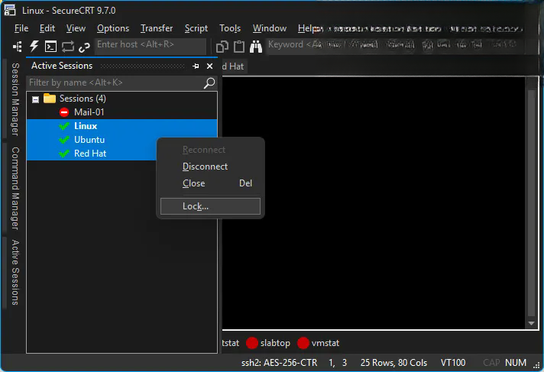The width and height of the screenshot is (544, 372).
Task: Open the local shell terminal icon
Action: click(x=50, y=46)
